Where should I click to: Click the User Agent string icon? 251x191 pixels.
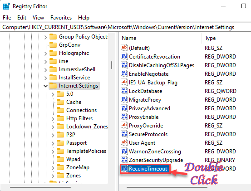tap(124, 143)
